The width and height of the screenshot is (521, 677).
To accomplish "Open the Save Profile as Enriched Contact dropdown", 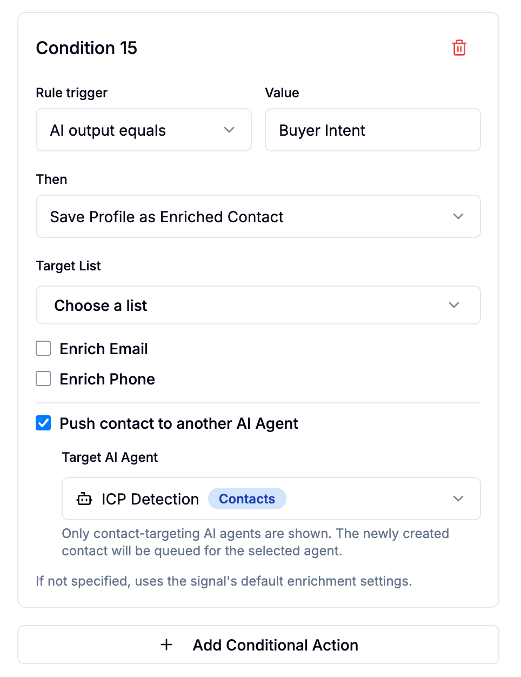I will click(x=258, y=216).
